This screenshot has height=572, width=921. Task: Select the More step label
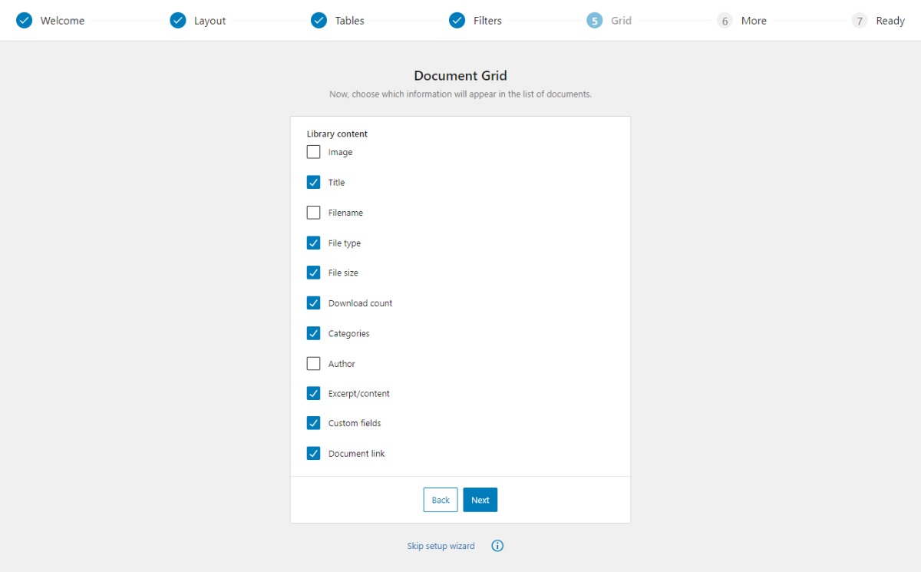coord(754,21)
